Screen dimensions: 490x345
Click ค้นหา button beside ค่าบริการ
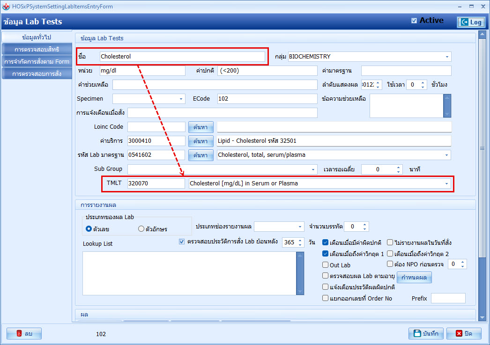[200, 141]
